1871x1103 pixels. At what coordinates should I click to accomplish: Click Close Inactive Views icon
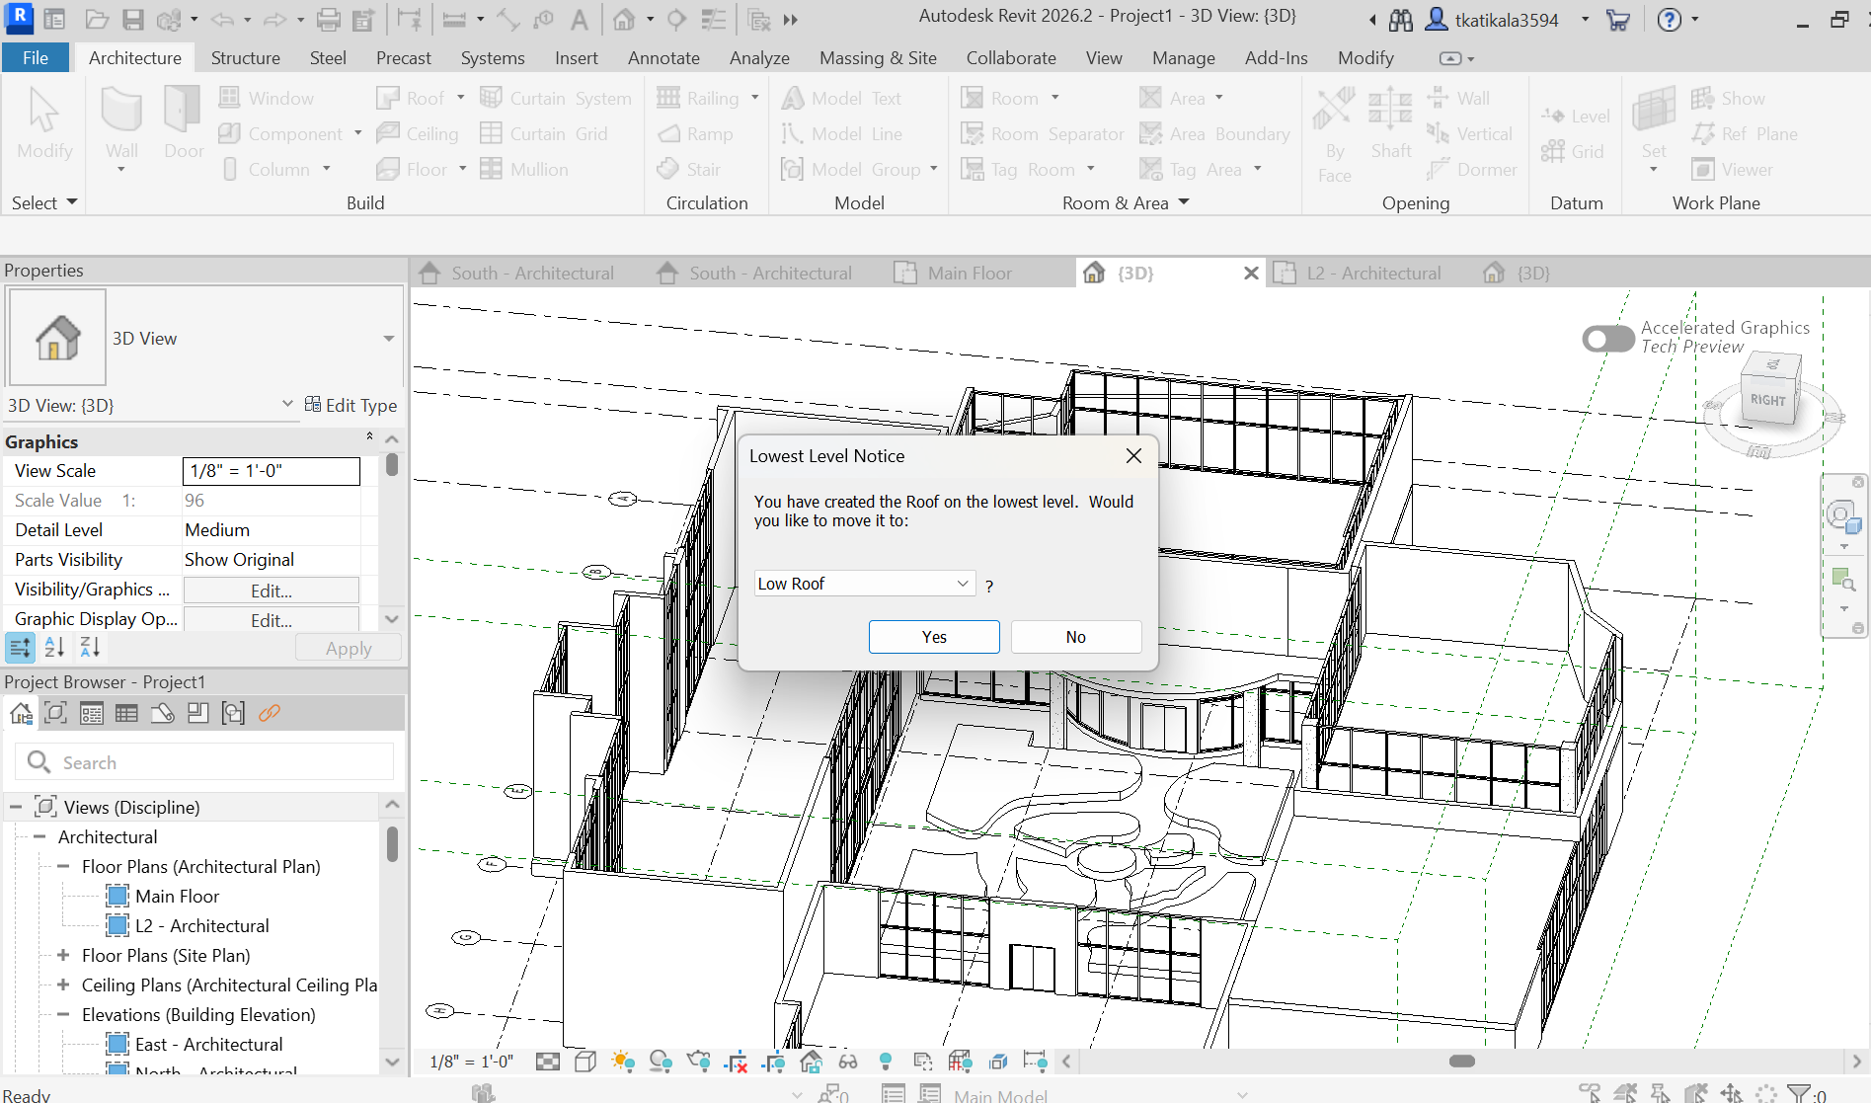[x=758, y=20]
